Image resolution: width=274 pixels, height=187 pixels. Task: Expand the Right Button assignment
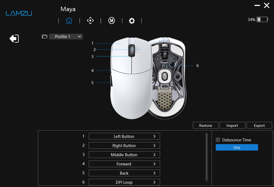tap(124, 146)
